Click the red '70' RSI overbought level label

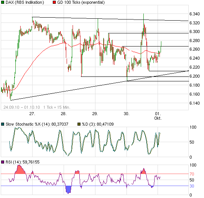[x=192, y=174]
